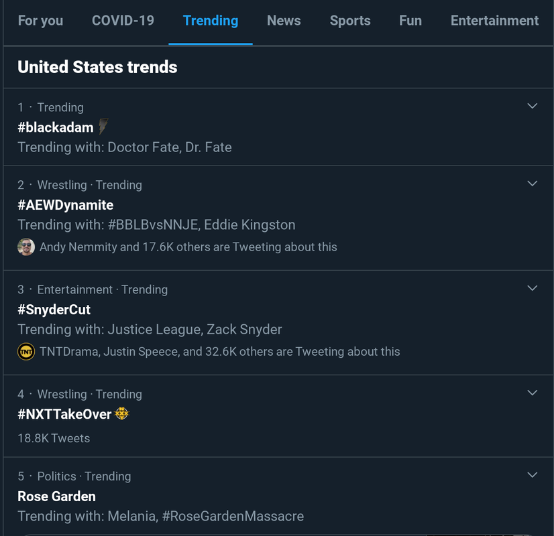Open chevron menu for #SnyderCut trend

[533, 288]
